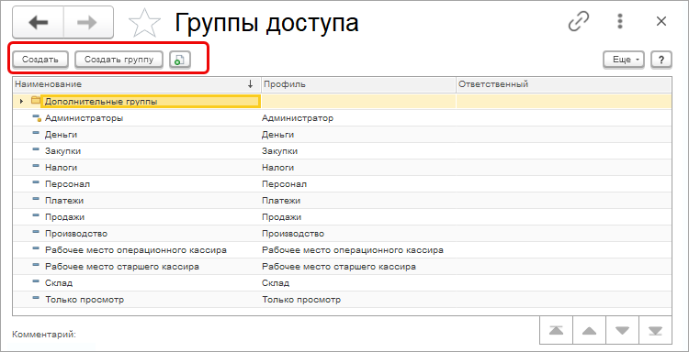The height and width of the screenshot is (352, 689).
Task: Open the Еще dropdown menu
Action: (x=624, y=60)
